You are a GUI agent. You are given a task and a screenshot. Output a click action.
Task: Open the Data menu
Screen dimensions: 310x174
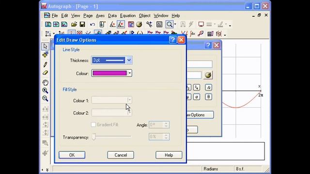112,15
